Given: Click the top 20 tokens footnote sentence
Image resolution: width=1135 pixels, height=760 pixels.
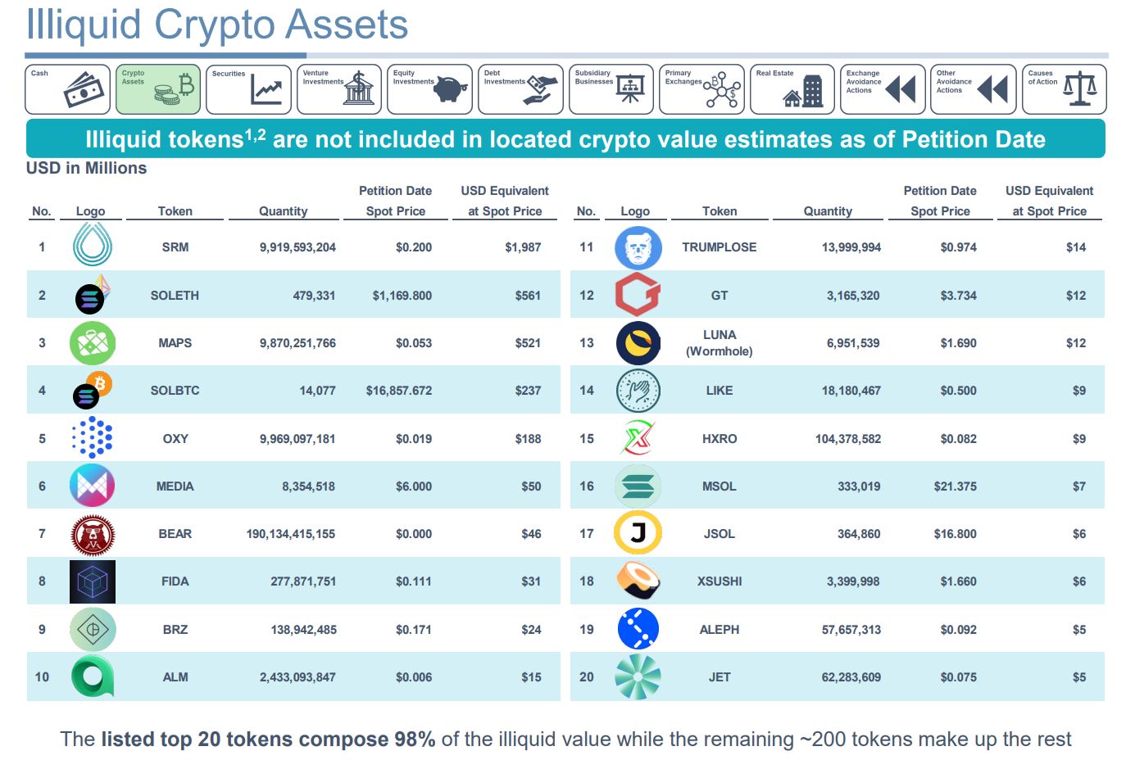Looking at the screenshot, I should coord(565,740).
